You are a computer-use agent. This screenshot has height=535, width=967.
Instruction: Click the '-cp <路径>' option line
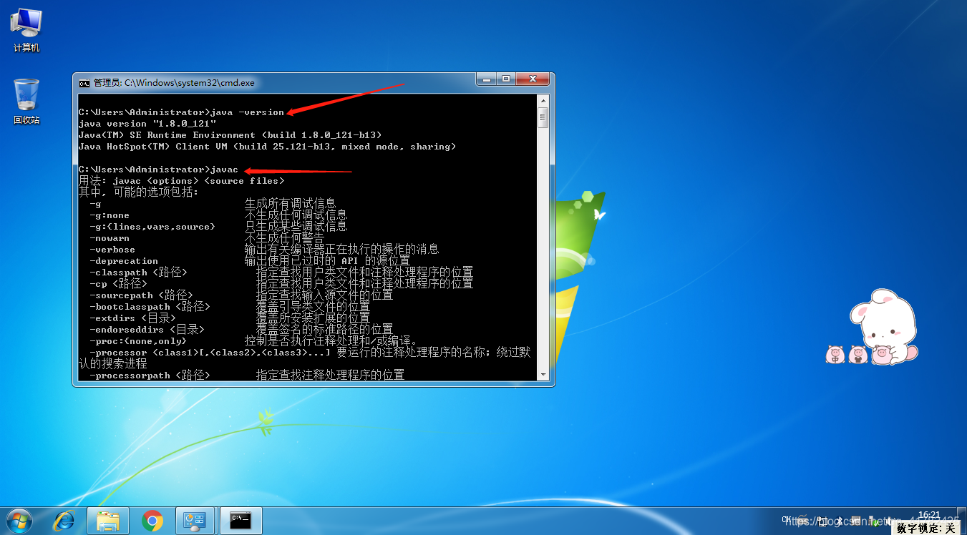coord(281,284)
